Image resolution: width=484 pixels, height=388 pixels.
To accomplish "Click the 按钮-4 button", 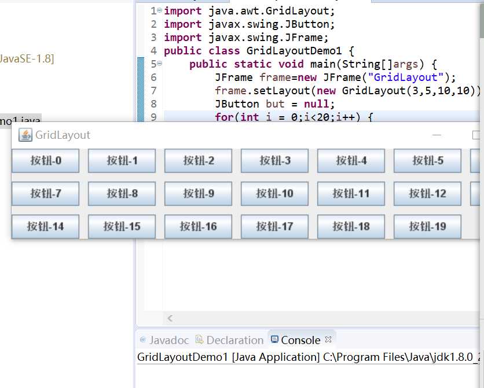I will tap(351, 161).
